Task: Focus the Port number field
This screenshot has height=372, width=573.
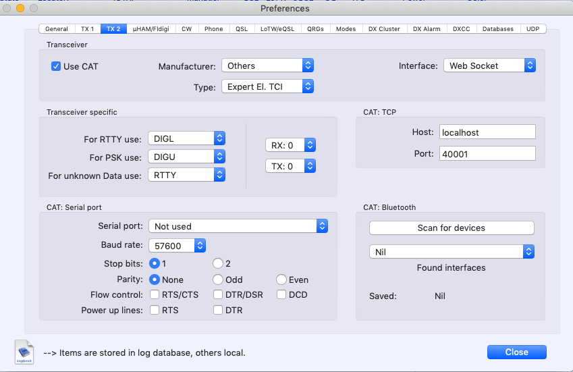Action: 487,154
